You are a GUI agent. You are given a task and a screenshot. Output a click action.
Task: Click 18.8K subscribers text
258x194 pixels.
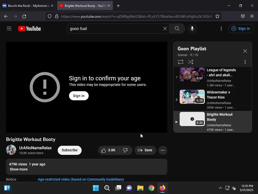[31, 153]
